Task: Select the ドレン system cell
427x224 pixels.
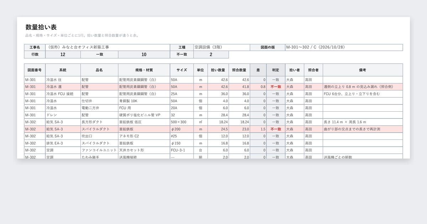Action: pyautogui.click(x=63, y=115)
